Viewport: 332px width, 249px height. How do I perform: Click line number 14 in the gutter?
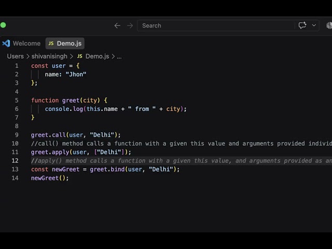[15, 178]
